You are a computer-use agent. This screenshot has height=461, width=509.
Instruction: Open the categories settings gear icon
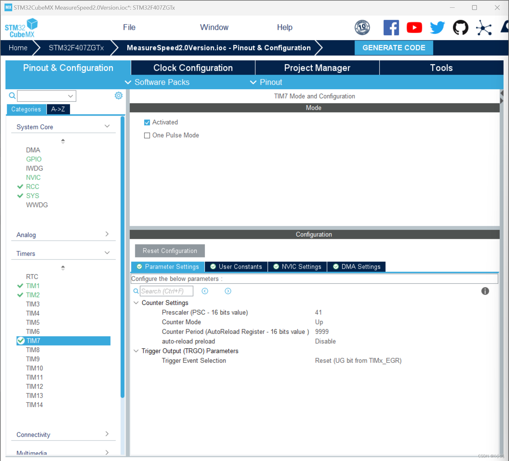coord(118,96)
